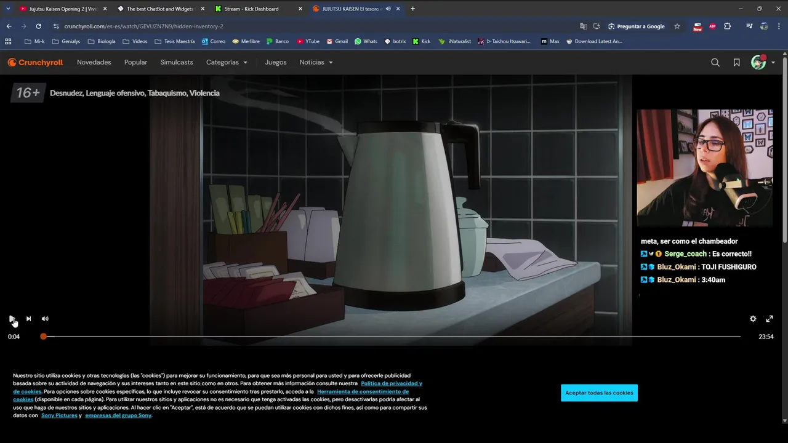This screenshot has height=443, width=788.
Task: Play the video with the play button
Action: click(x=12, y=319)
